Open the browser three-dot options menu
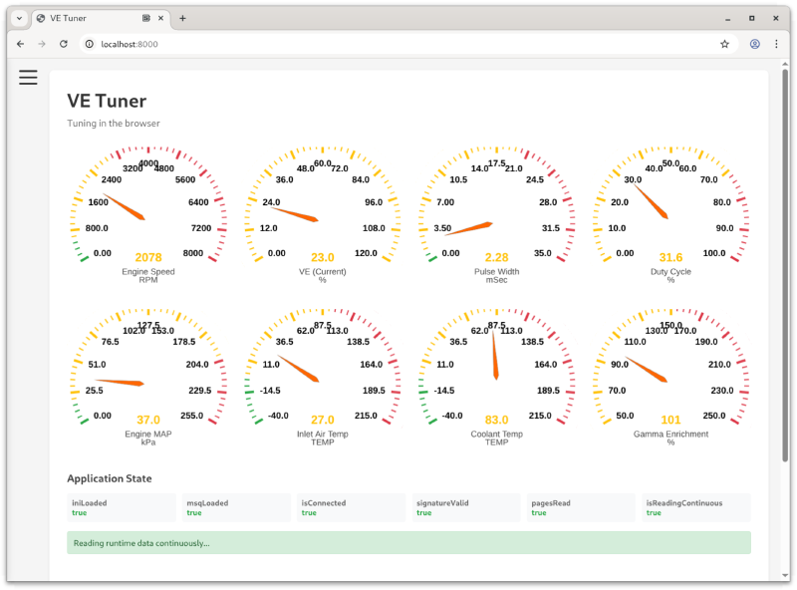797x590 pixels. tap(776, 44)
